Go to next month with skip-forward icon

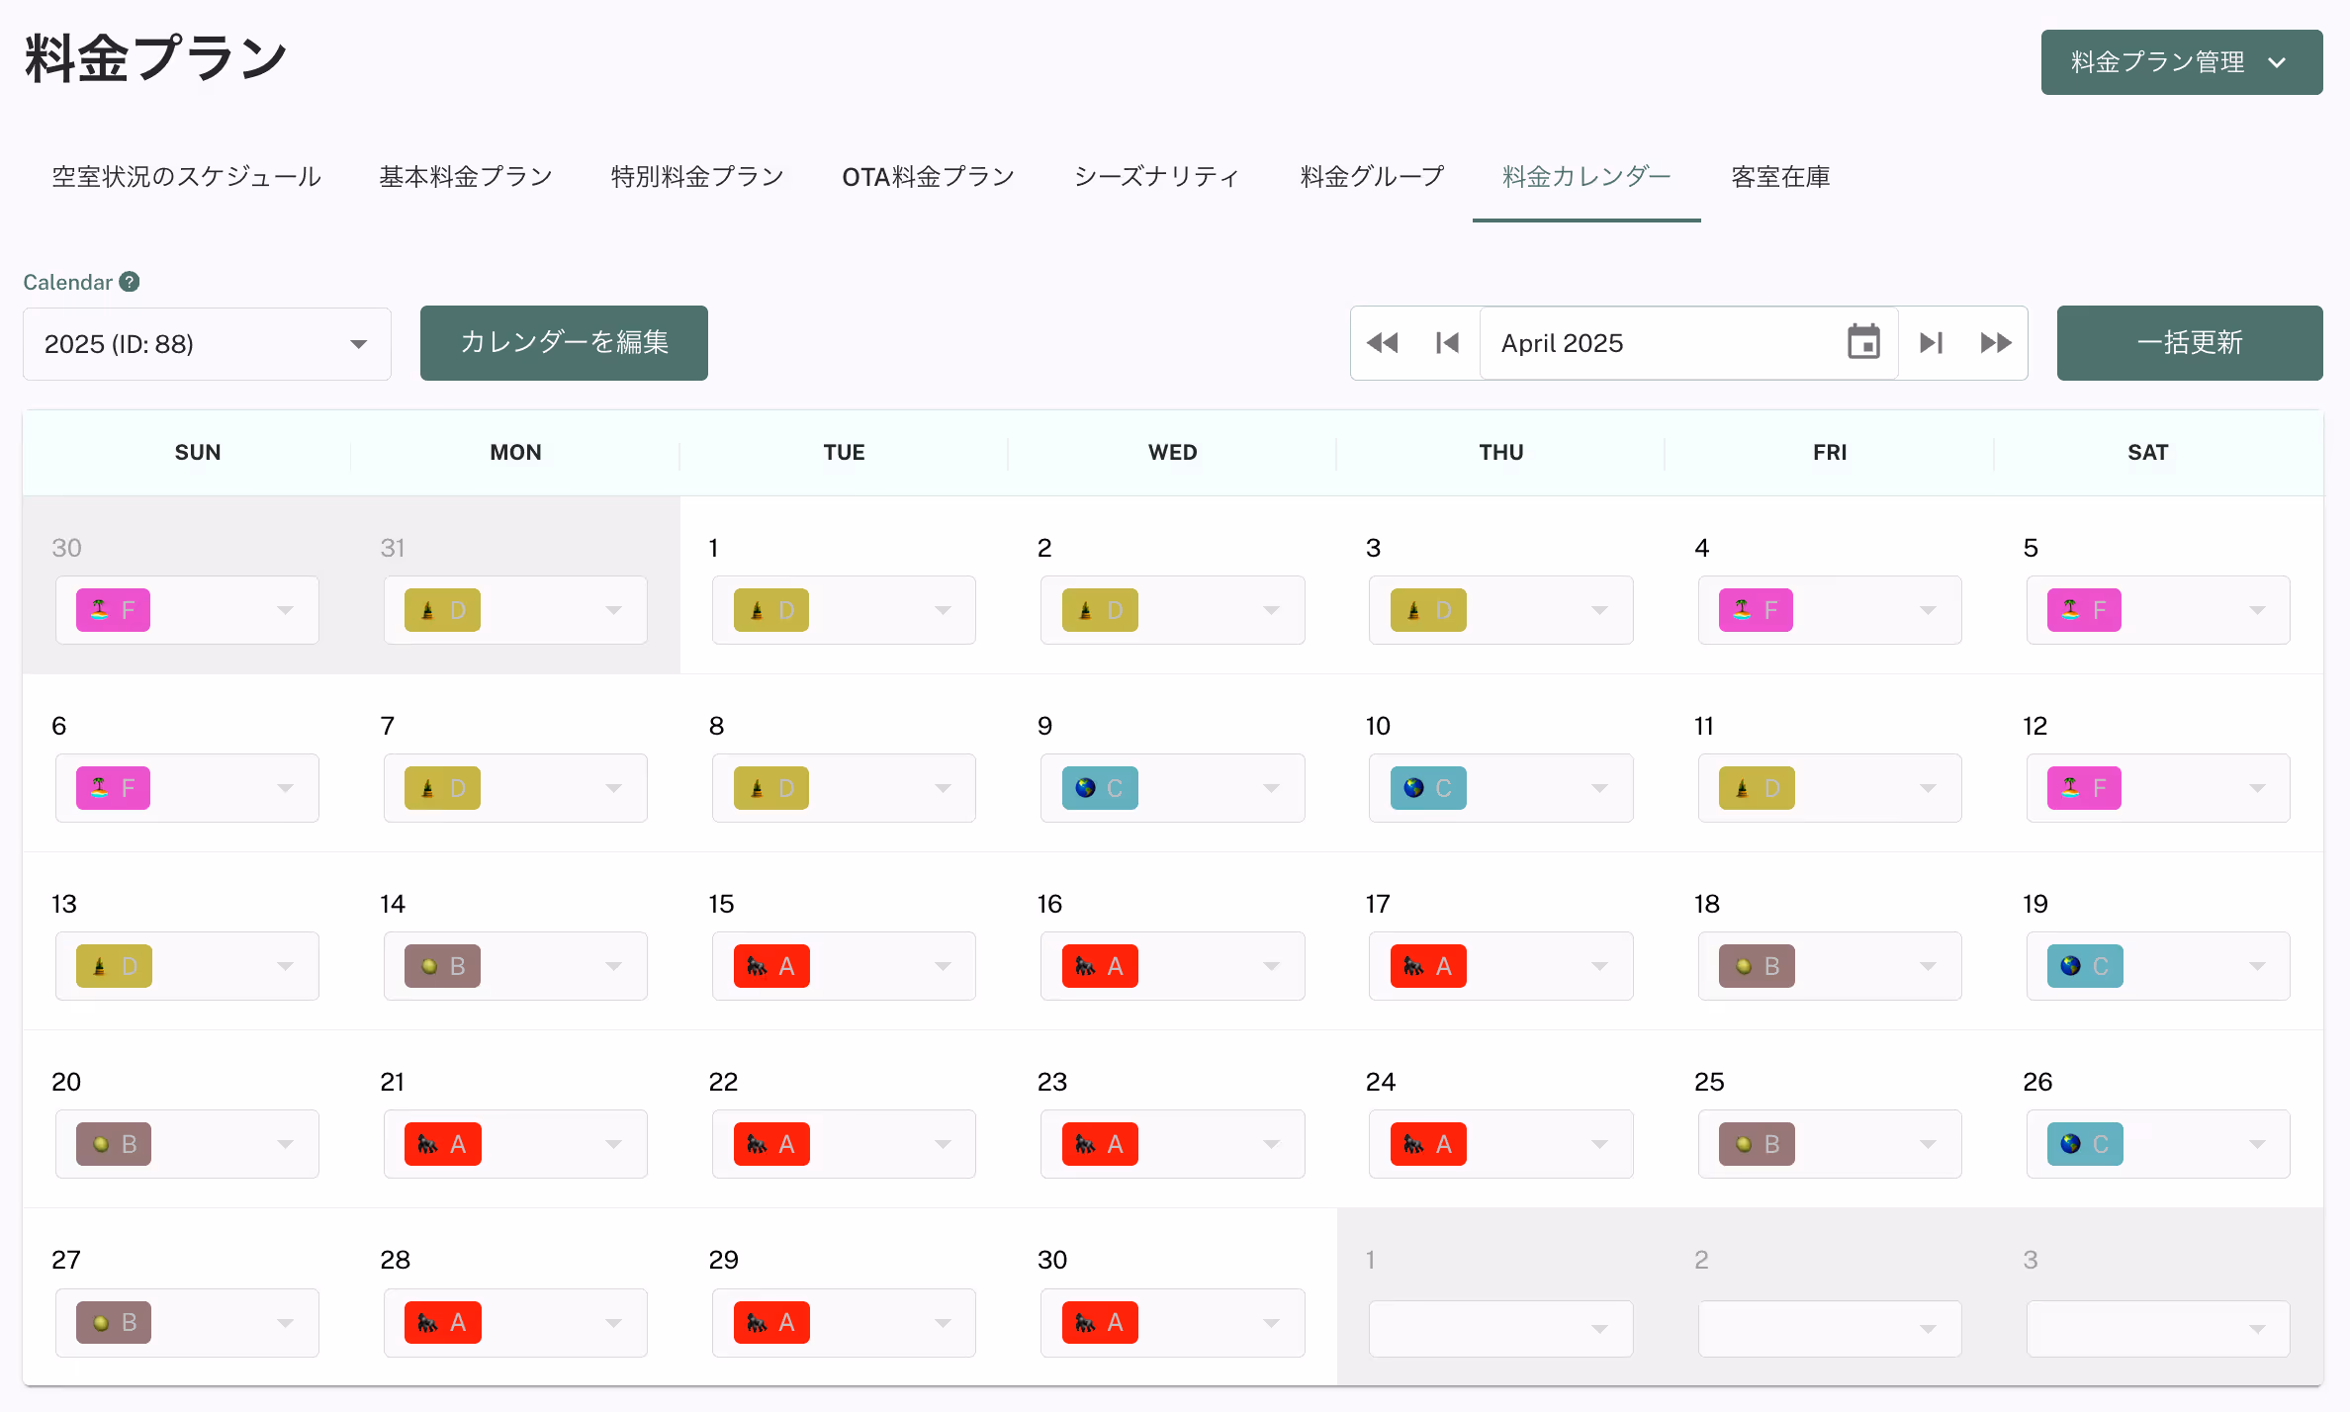coord(1932,343)
